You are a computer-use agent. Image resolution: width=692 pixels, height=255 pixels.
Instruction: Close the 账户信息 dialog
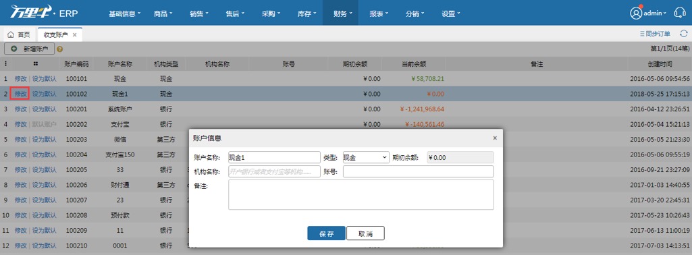click(495, 138)
